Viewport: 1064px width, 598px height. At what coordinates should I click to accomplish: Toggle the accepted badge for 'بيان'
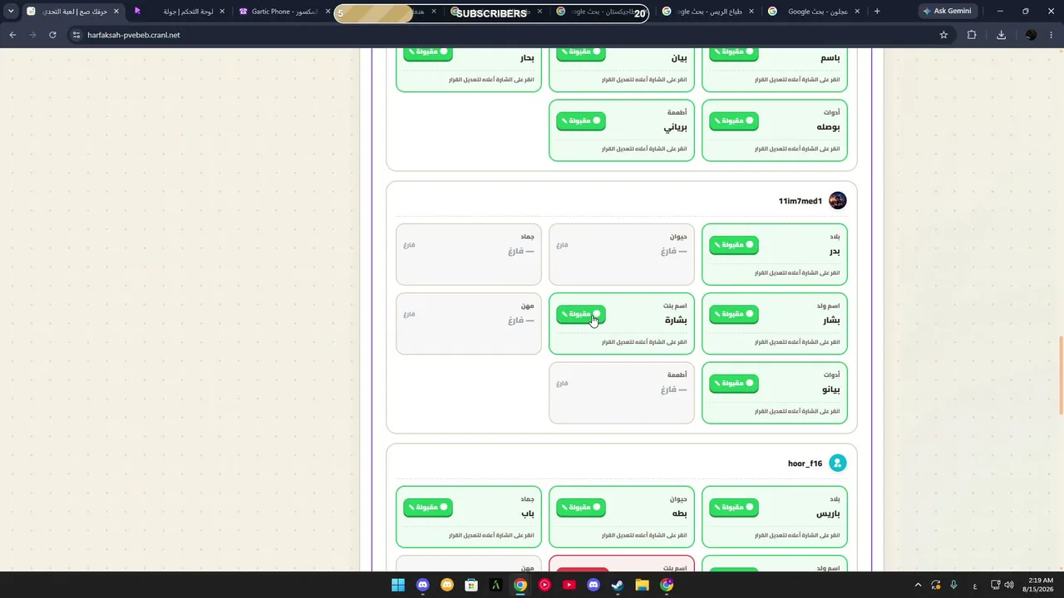pos(580,53)
